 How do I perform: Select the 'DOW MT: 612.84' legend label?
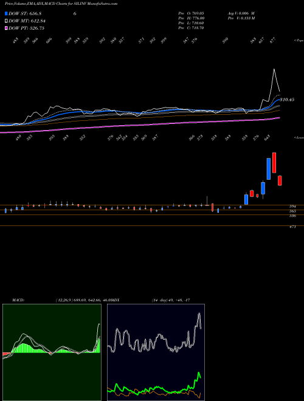click(x=27, y=21)
